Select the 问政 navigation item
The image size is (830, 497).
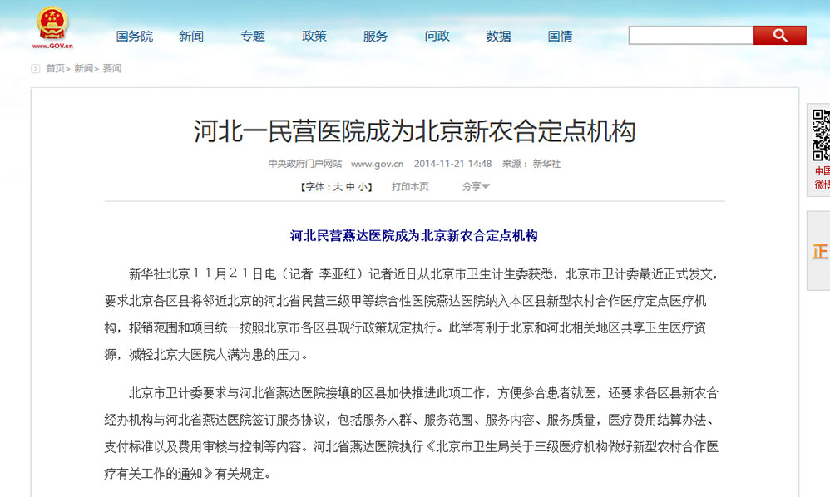pos(437,37)
